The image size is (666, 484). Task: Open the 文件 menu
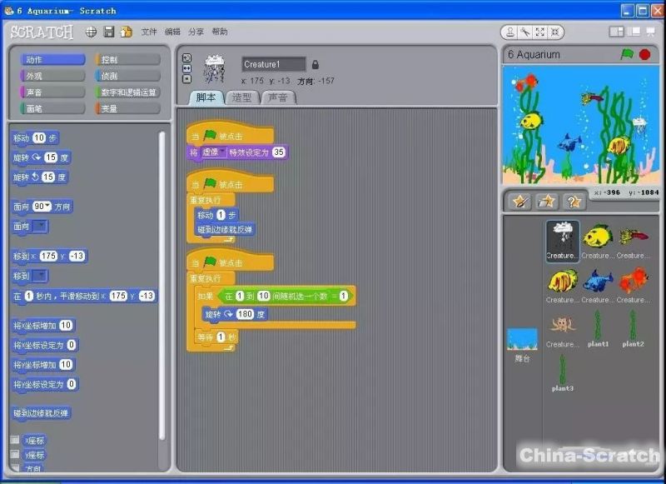pyautogui.click(x=149, y=32)
